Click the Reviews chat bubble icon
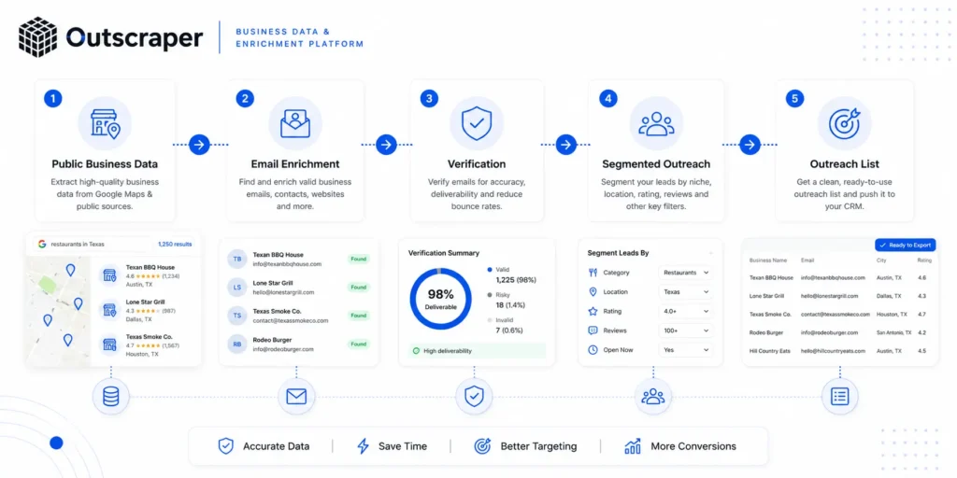Screen dimensions: 957x478 593,330
